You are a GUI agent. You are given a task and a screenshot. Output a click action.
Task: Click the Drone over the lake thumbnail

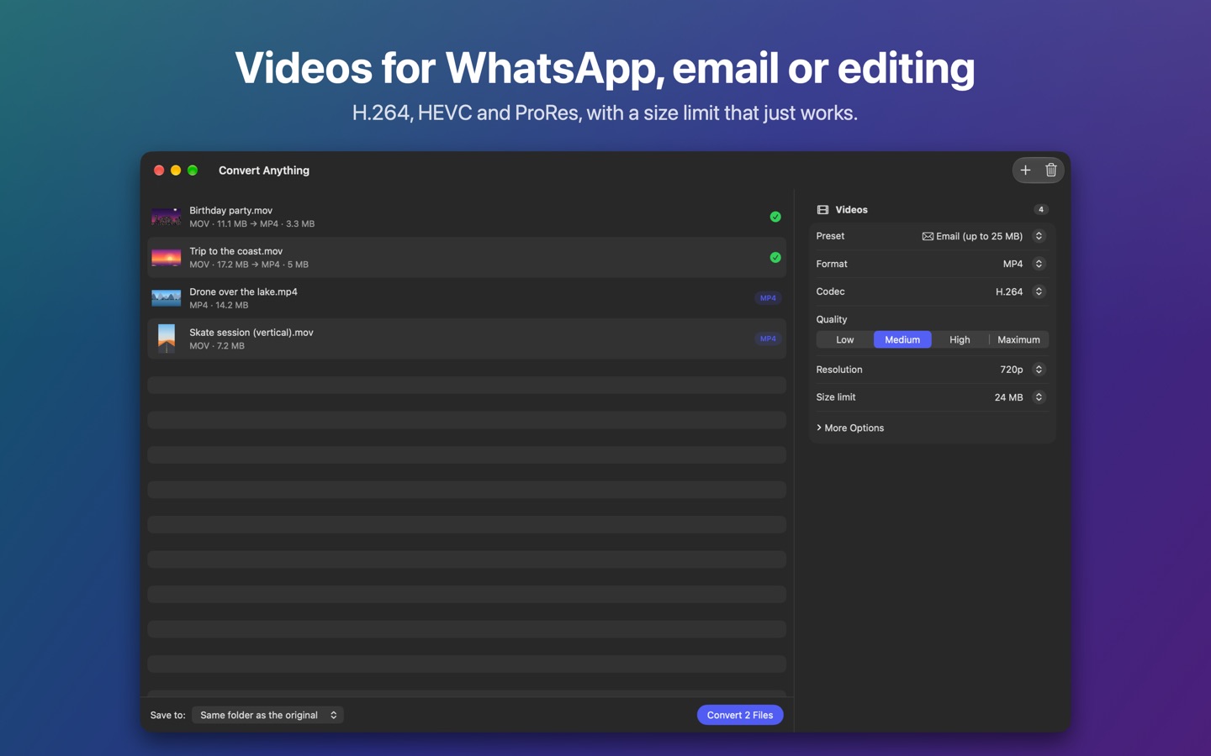coord(166,298)
